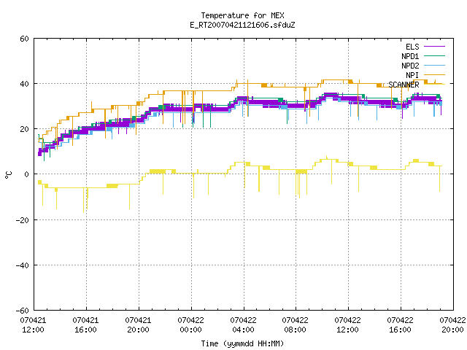Click the x-axis label 070422 08:00
Viewport: 467px width, 350px height.
(x=295, y=325)
